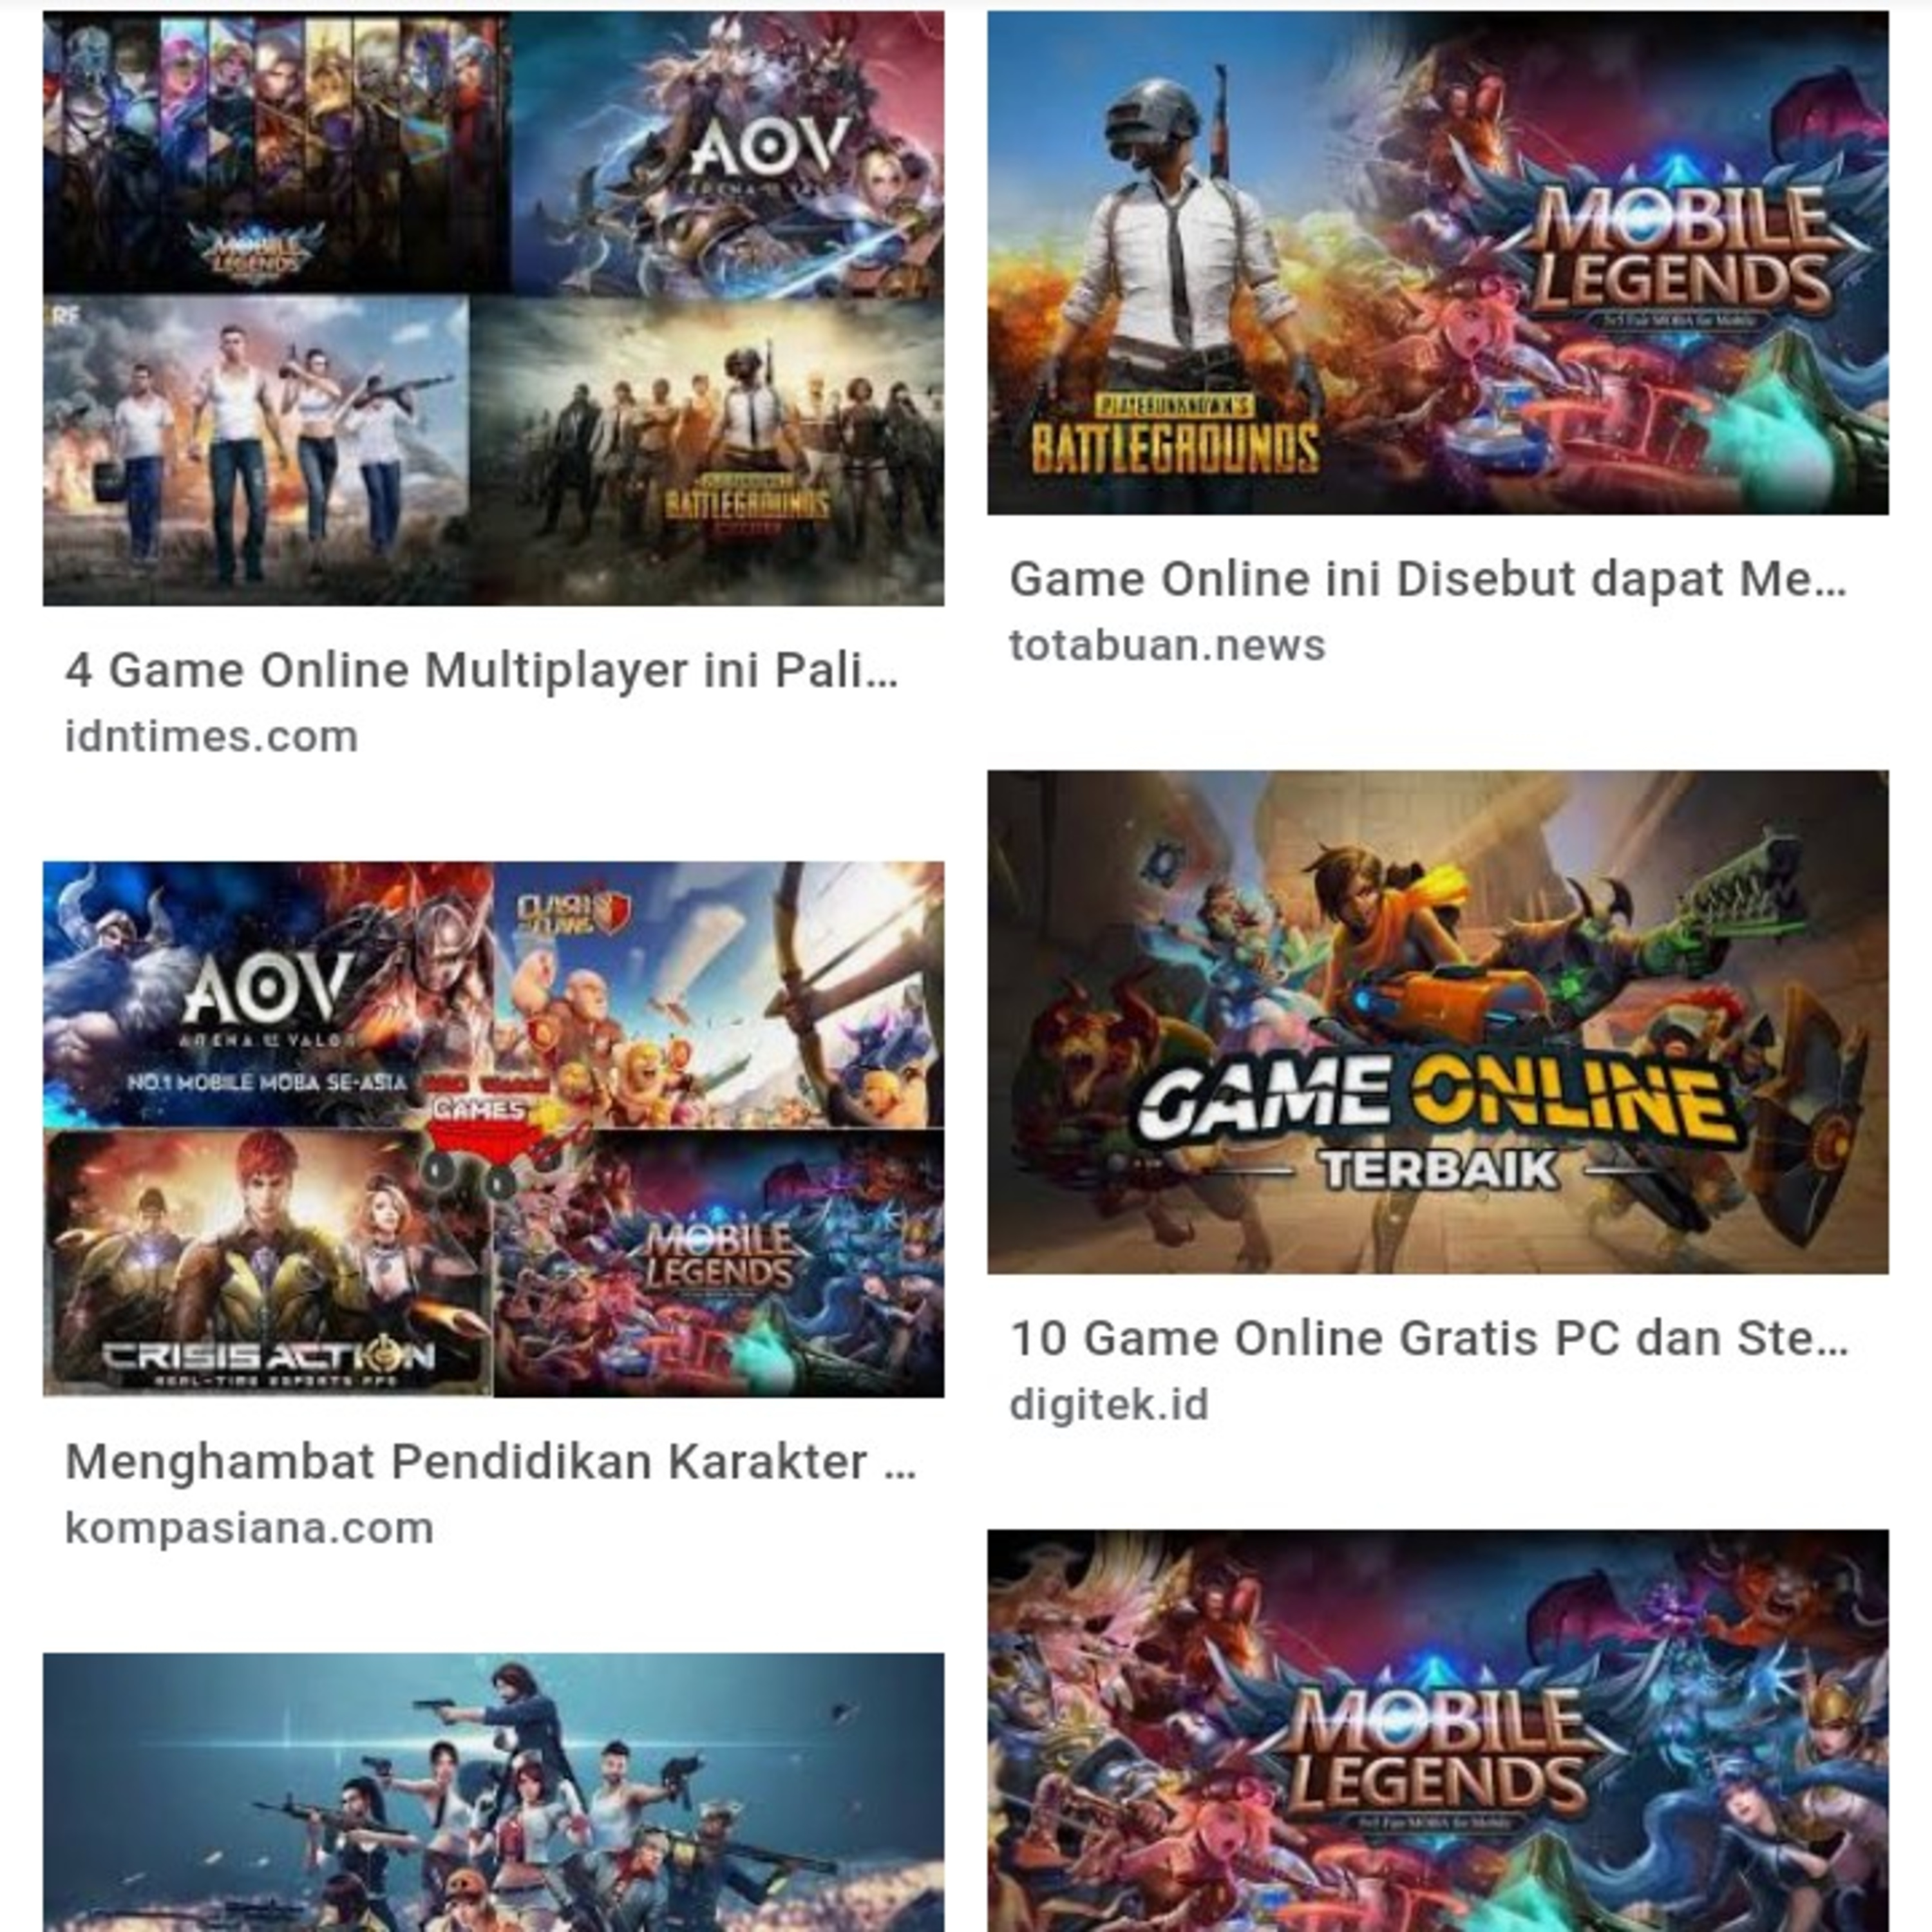The width and height of the screenshot is (1932, 1932).
Task: Click the Mobile Legends panel in kompasiana collage
Action: [719, 1263]
